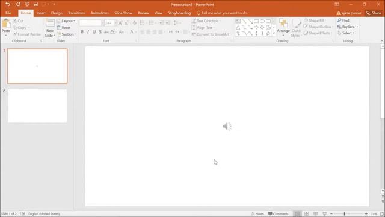Viewport: 385px width, 217px height.
Task: Increase the font size
Action: pyautogui.click(x=120, y=23)
